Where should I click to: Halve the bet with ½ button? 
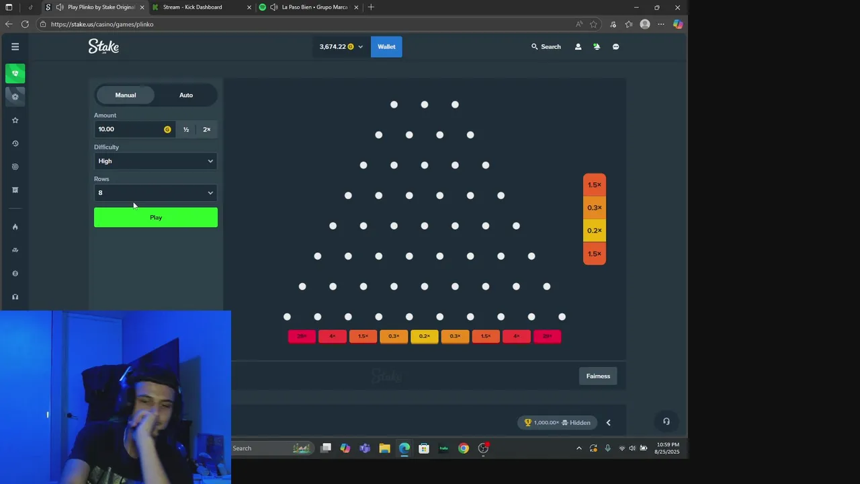coord(186,129)
